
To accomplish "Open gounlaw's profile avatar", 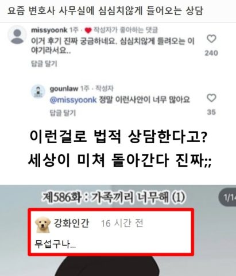I will pyautogui.click(x=38, y=91).
